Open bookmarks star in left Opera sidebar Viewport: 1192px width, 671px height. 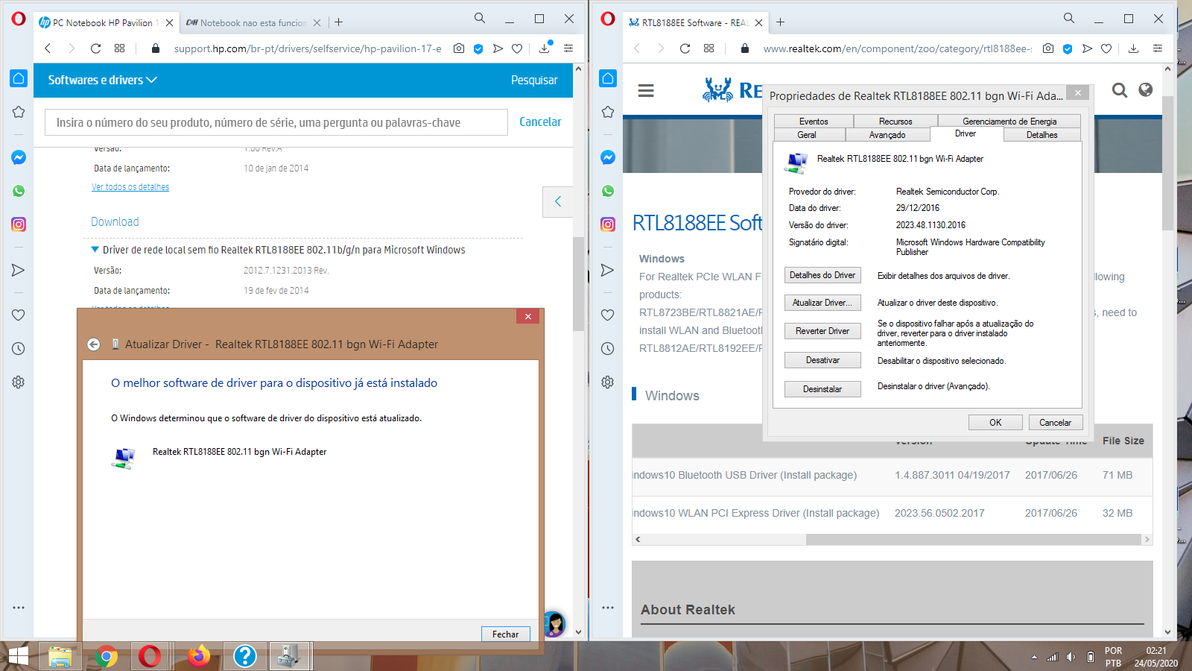point(19,112)
